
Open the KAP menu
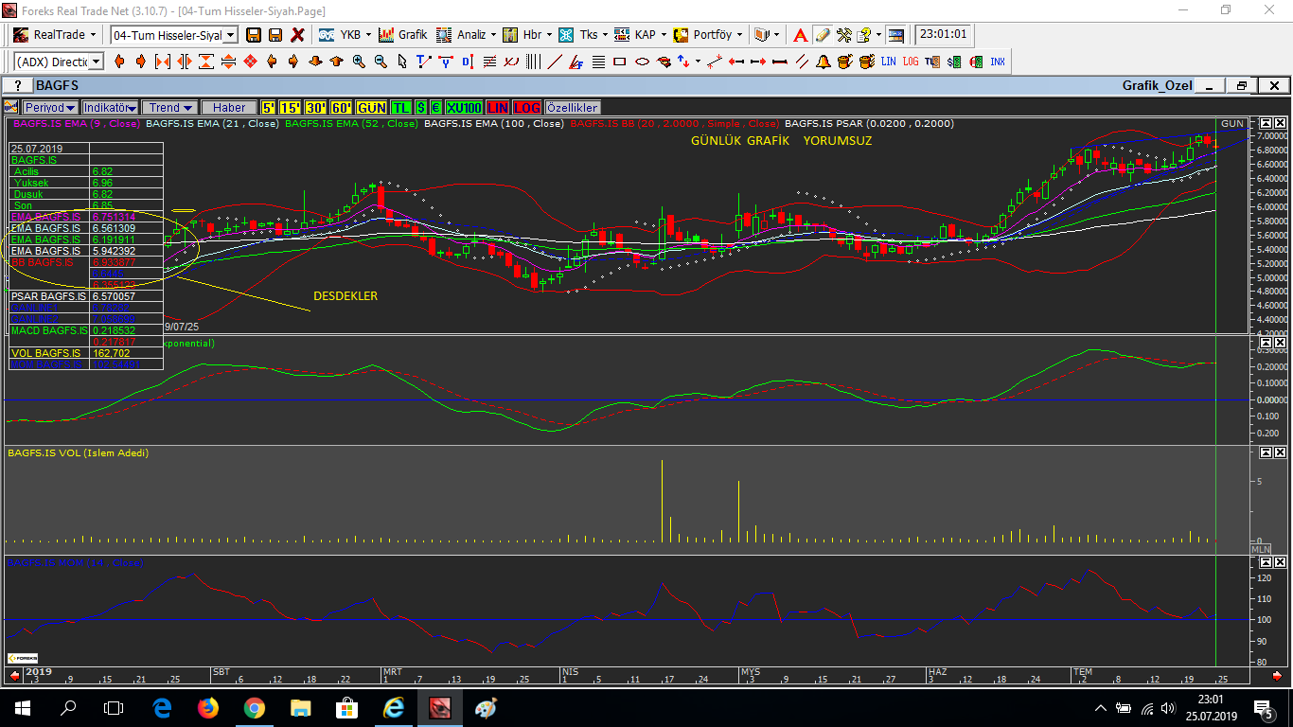point(640,35)
